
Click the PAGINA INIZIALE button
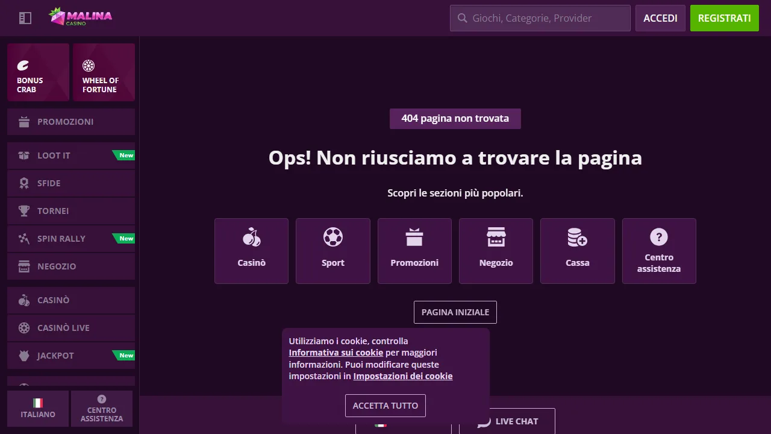click(x=455, y=312)
